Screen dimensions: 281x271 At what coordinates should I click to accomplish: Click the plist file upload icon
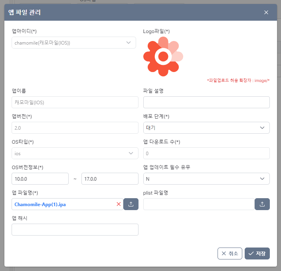click(262, 204)
